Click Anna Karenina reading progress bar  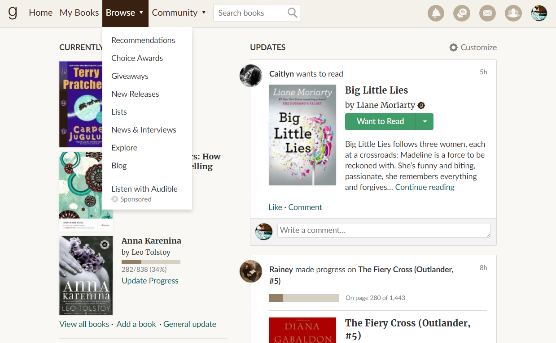point(151,262)
